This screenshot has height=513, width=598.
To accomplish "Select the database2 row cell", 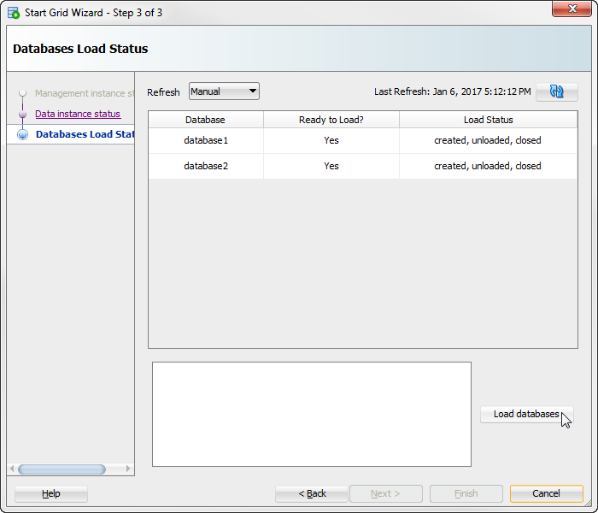I will tap(206, 166).
